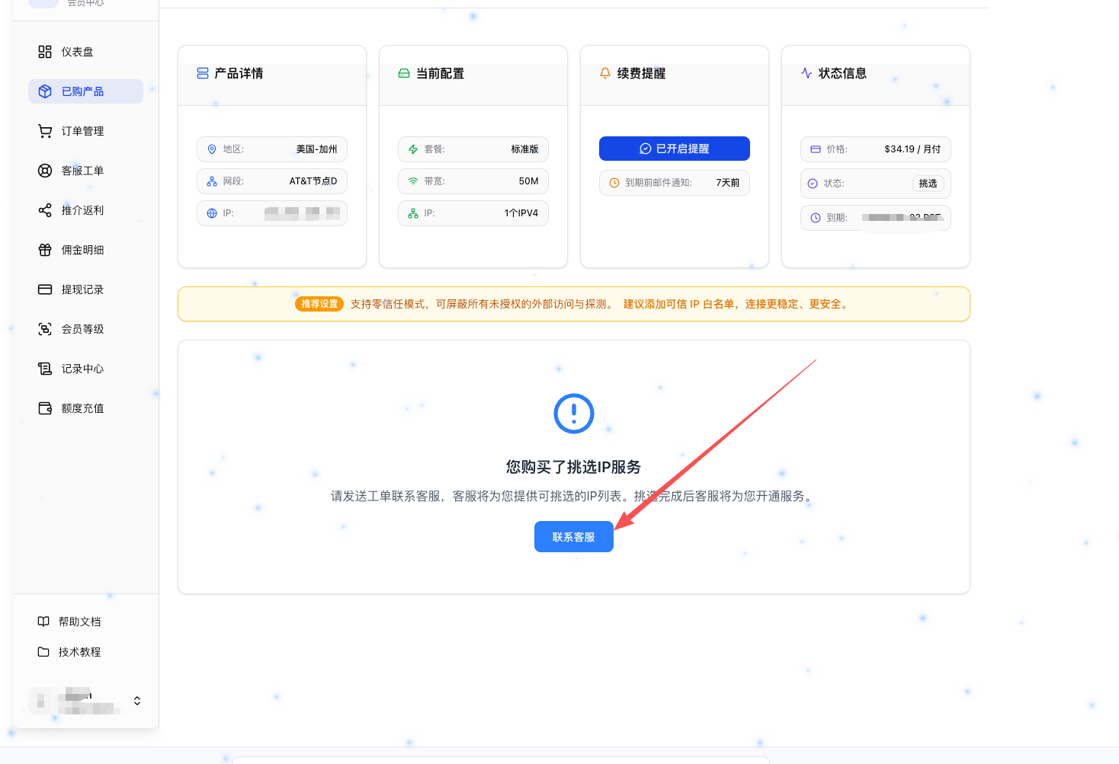Click the user avatar in the sidebar
The height and width of the screenshot is (764, 1119).
41,701
